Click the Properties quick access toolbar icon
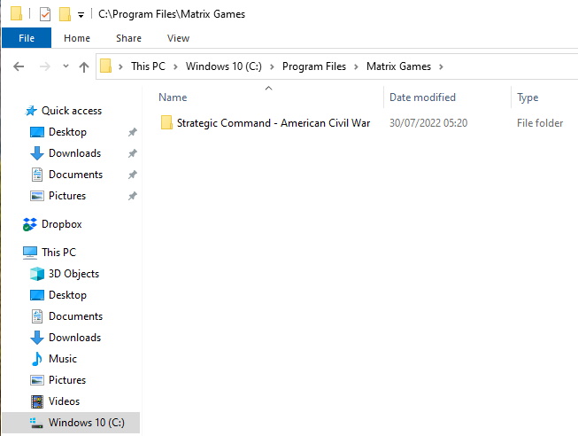 point(45,14)
